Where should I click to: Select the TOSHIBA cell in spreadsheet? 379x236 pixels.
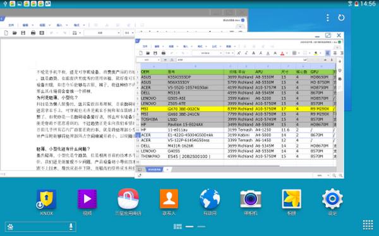[153, 119]
